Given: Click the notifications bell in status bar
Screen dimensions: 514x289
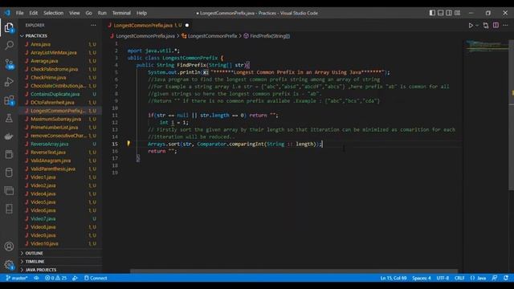Looking at the screenshot, I should [x=506, y=278].
